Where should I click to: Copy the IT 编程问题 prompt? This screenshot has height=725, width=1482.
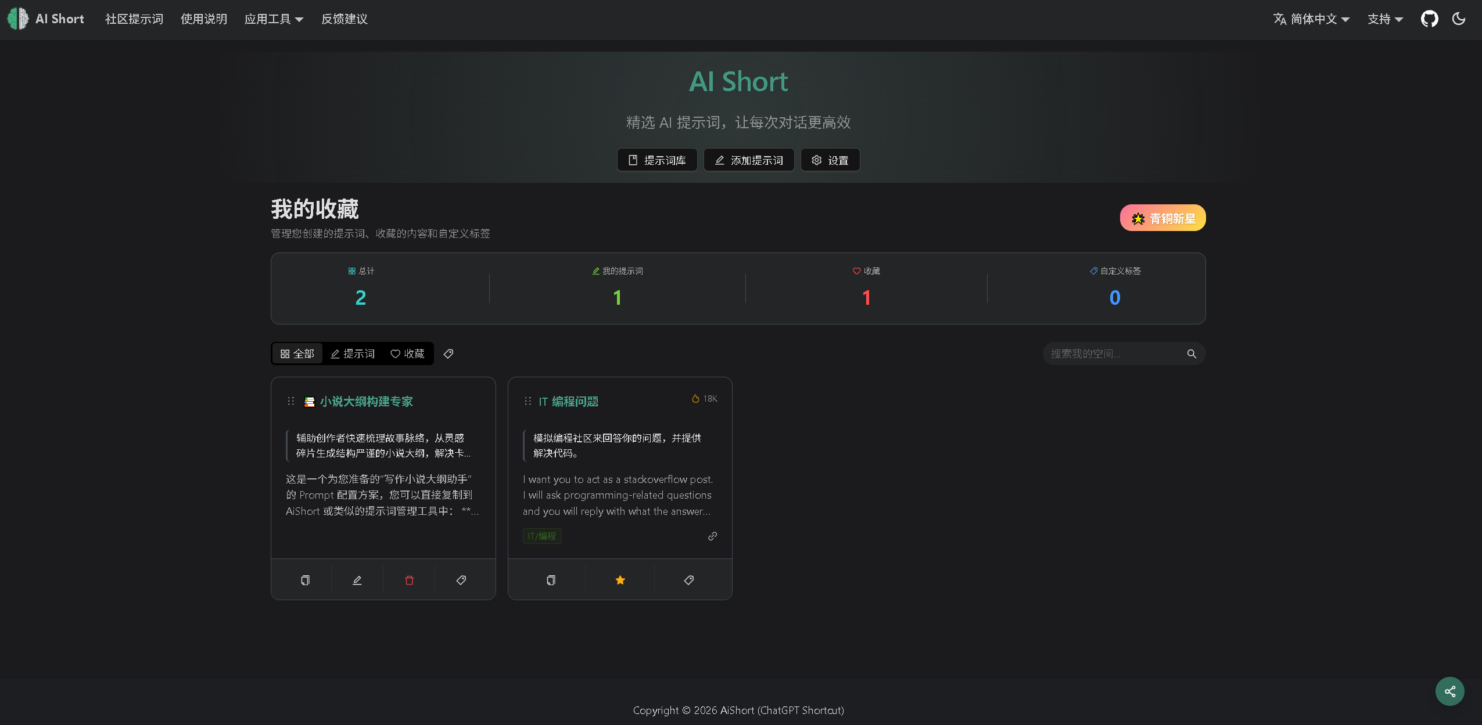pos(551,580)
